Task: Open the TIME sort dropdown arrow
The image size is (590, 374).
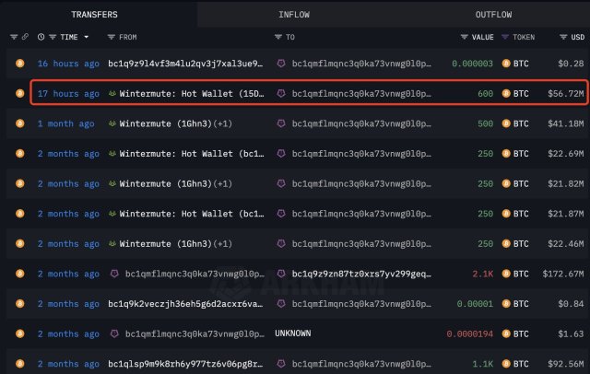Action: pyautogui.click(x=87, y=37)
